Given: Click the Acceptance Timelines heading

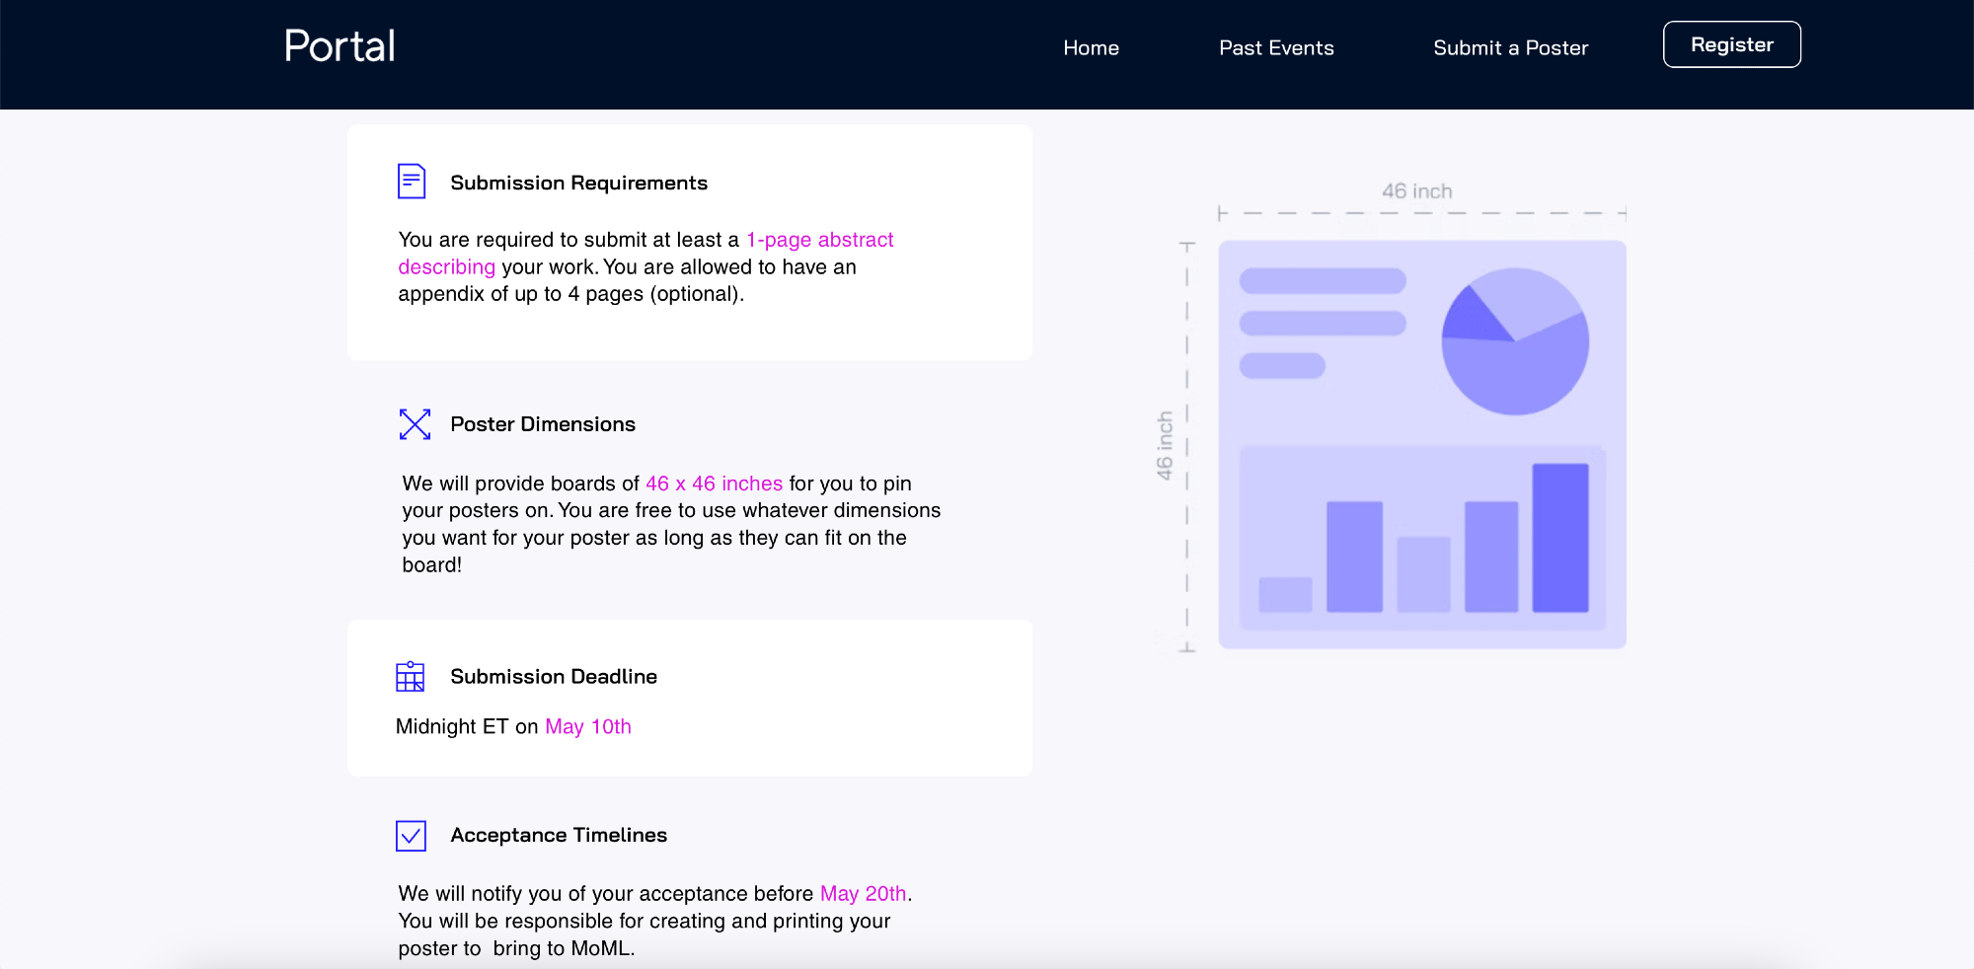Looking at the screenshot, I should (559, 836).
